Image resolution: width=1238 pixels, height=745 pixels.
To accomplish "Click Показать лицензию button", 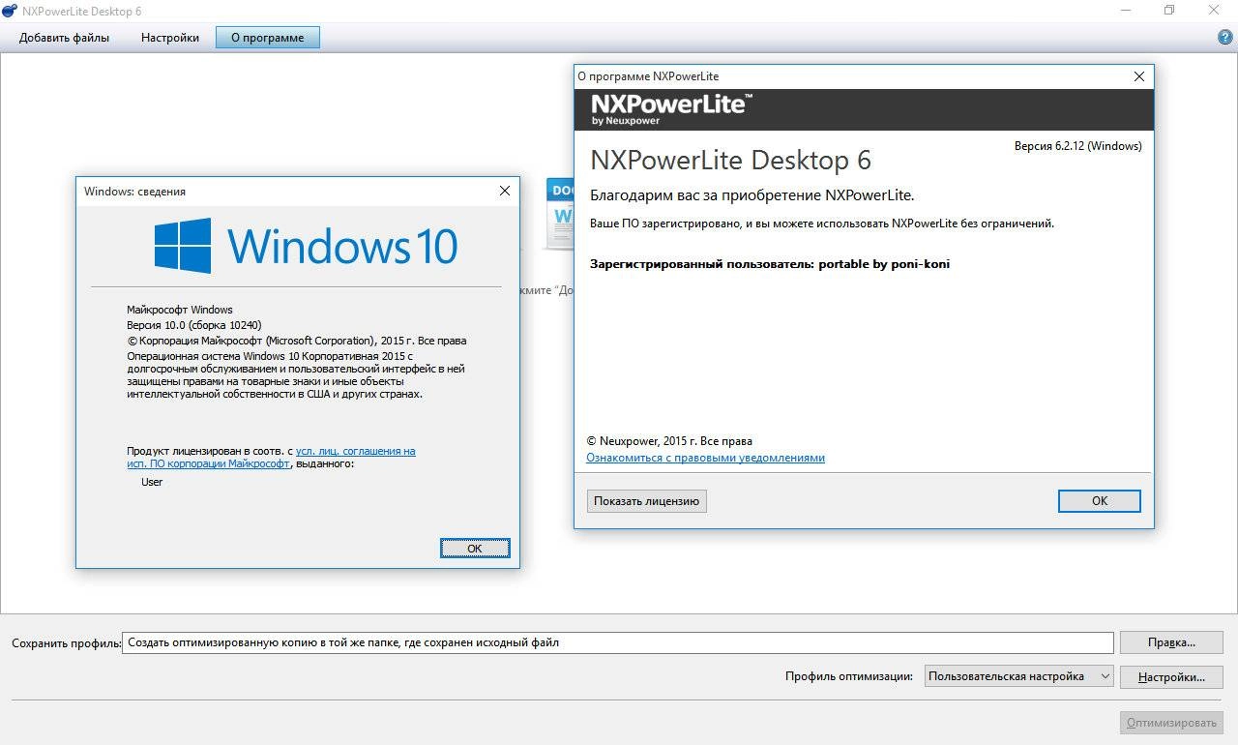I will [x=647, y=500].
